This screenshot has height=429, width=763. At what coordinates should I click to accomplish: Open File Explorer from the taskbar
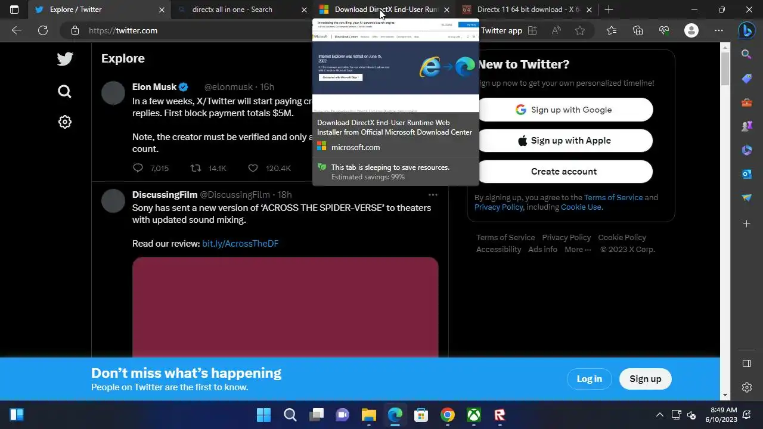(x=369, y=415)
